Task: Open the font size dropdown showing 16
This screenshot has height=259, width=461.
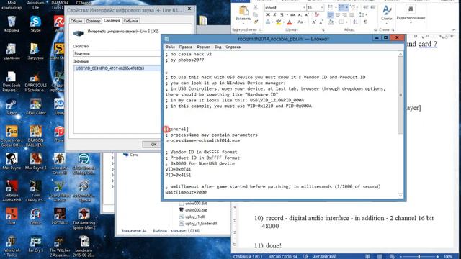Action: click(322, 7)
